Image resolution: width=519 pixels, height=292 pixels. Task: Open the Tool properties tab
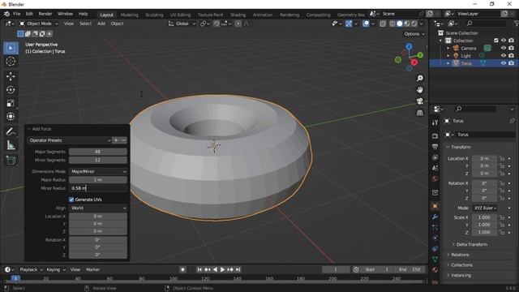coord(435,122)
